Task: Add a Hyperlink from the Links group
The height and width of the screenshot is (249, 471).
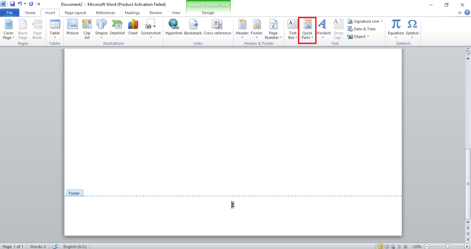Action: pos(173,28)
